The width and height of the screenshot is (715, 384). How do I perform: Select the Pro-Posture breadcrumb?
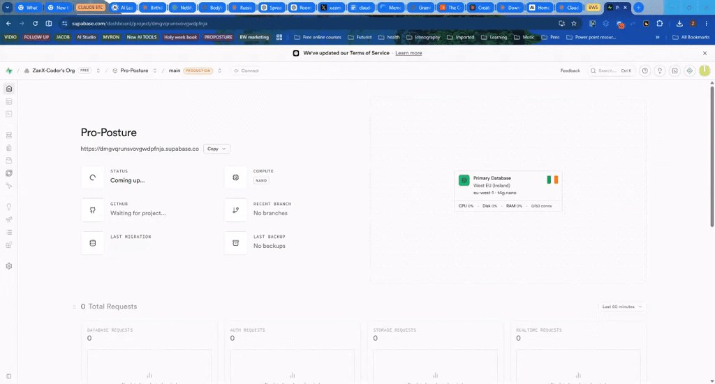tap(134, 71)
